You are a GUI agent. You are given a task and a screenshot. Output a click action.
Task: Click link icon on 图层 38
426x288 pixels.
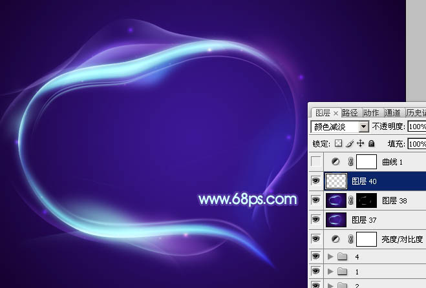tap(350, 200)
